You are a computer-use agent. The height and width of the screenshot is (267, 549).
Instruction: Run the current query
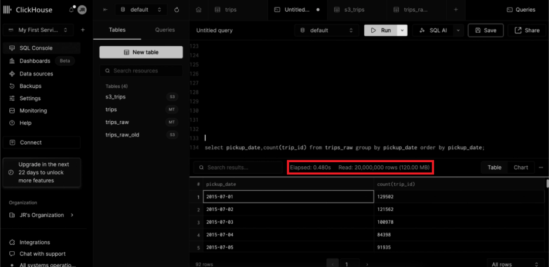[x=381, y=30]
